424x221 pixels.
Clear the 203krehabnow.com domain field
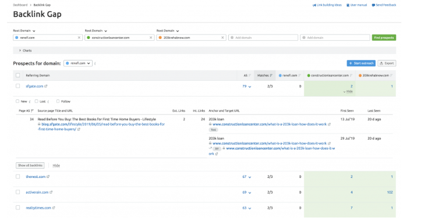pyautogui.click(x=222, y=38)
